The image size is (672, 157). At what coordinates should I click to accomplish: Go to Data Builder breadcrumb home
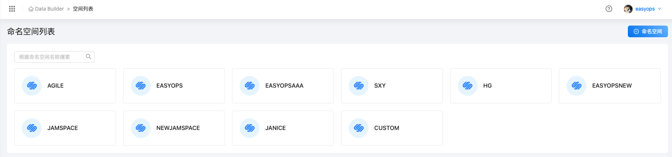(x=46, y=9)
